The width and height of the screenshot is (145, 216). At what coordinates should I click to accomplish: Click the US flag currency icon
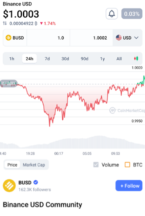[x=119, y=38]
